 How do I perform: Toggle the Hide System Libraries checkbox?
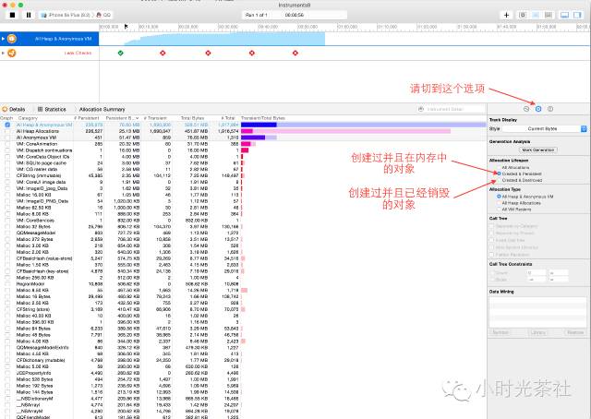pos(491,247)
